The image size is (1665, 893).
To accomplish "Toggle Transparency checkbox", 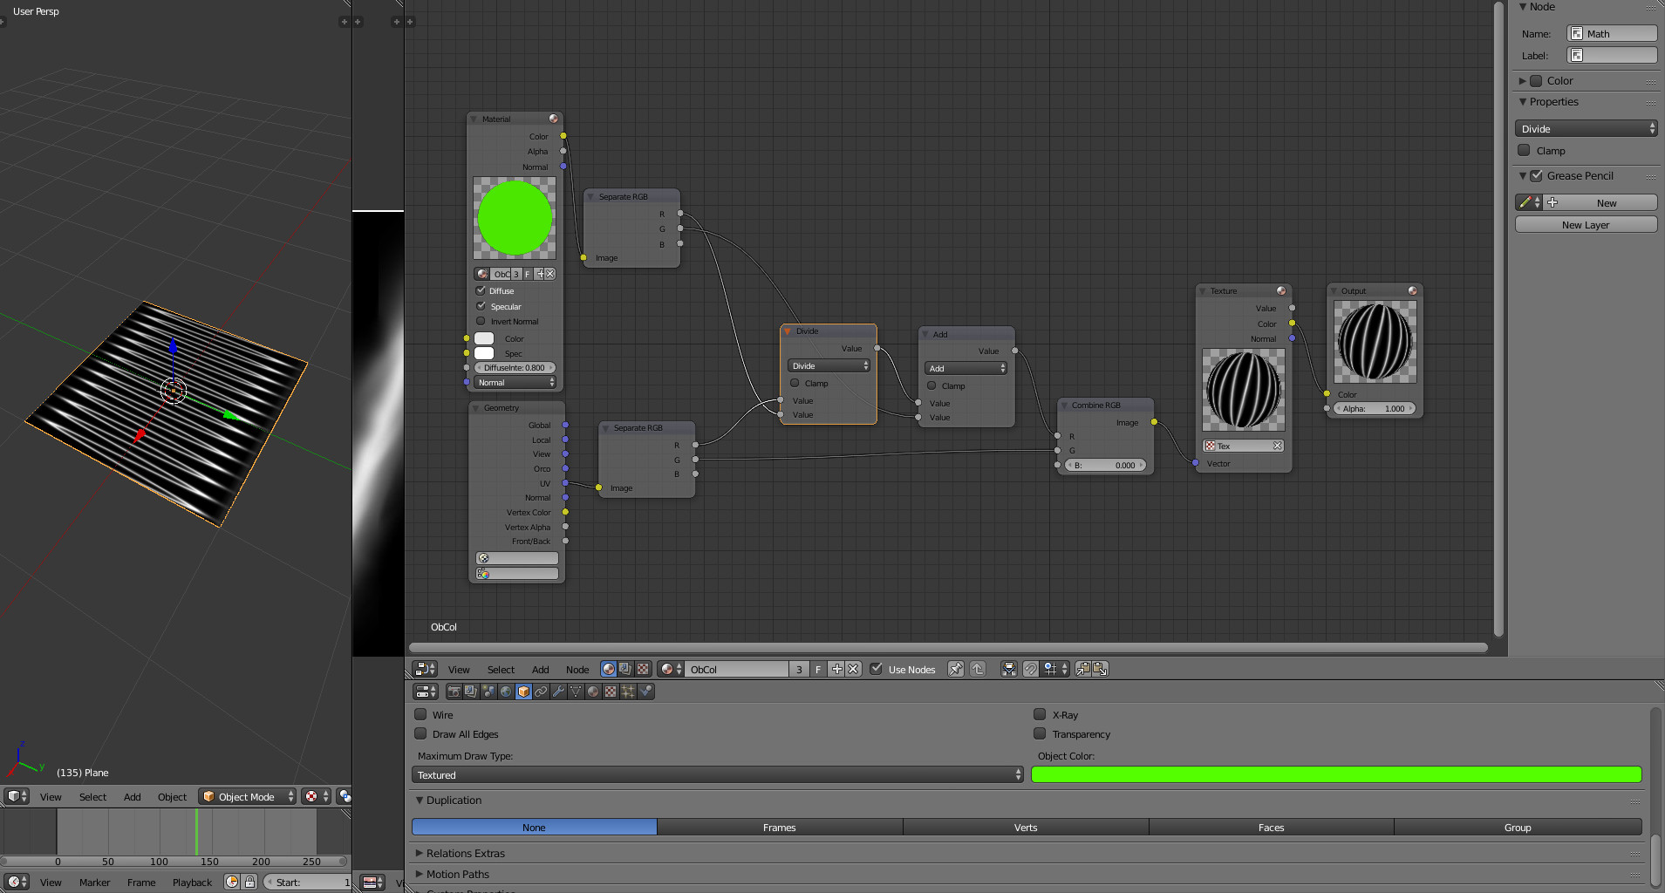I will 1040,733.
